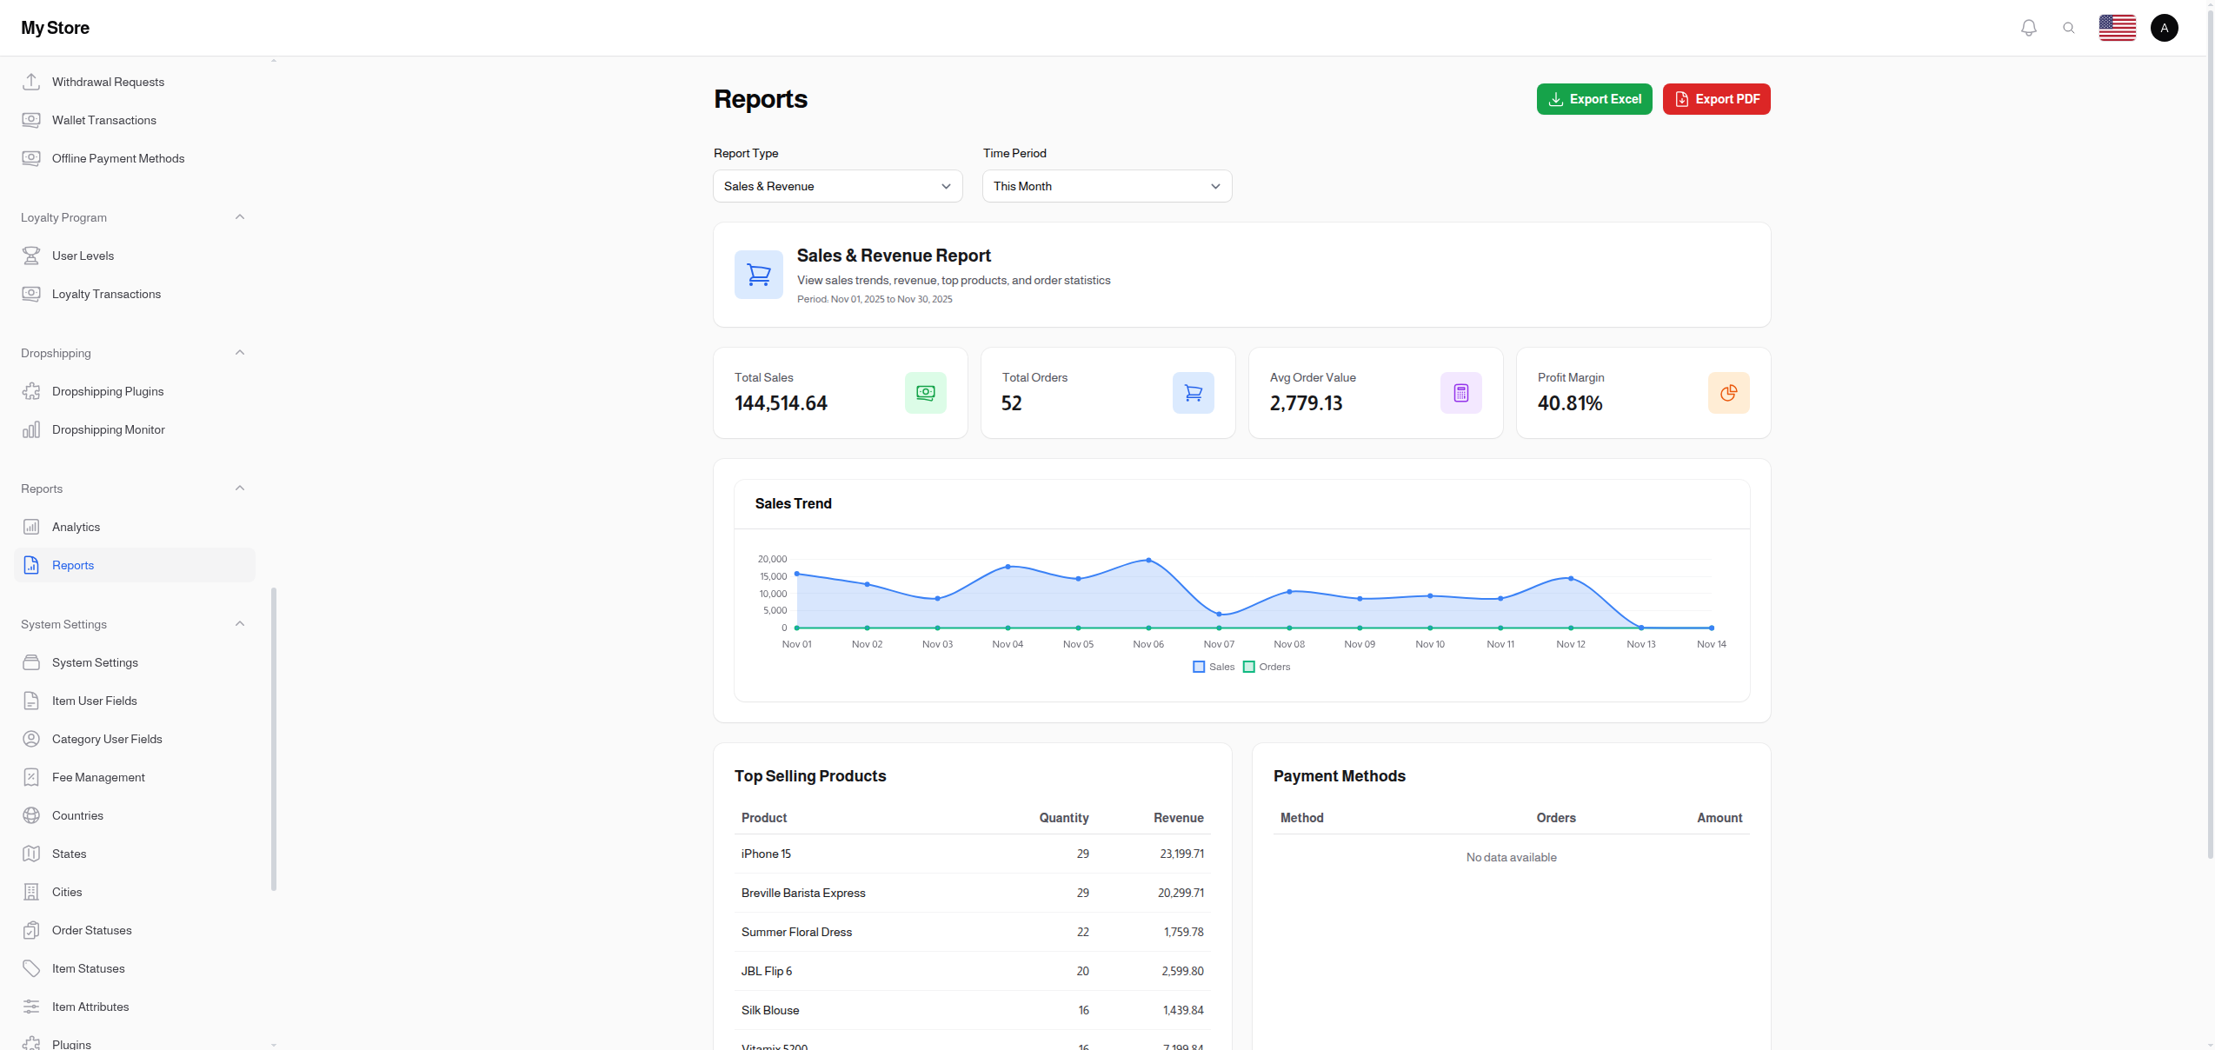Open the Time Period dropdown
This screenshot has height=1050, width=2215.
coord(1107,186)
